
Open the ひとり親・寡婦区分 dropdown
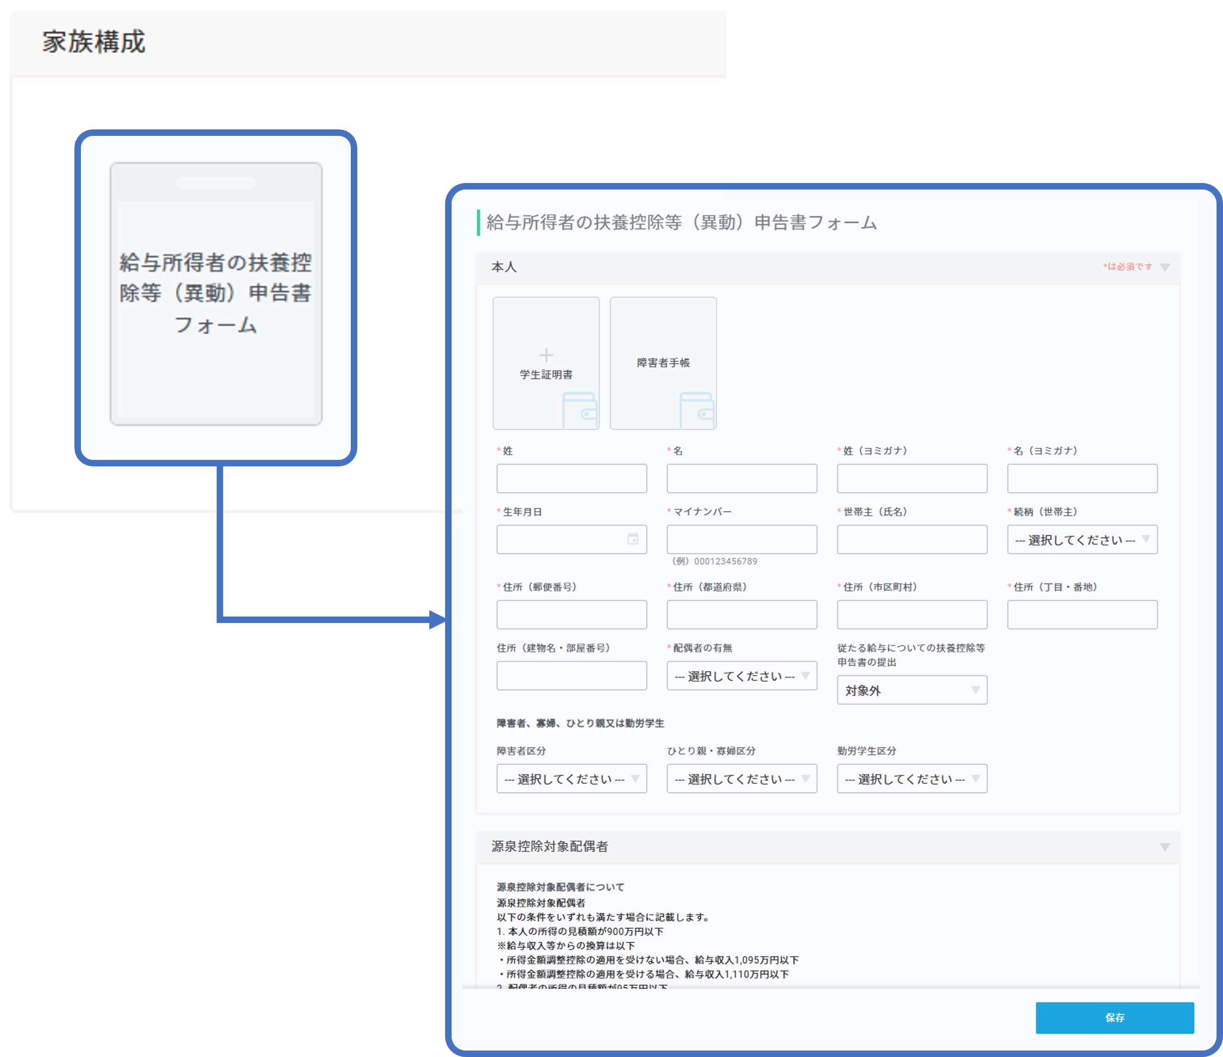click(x=742, y=778)
